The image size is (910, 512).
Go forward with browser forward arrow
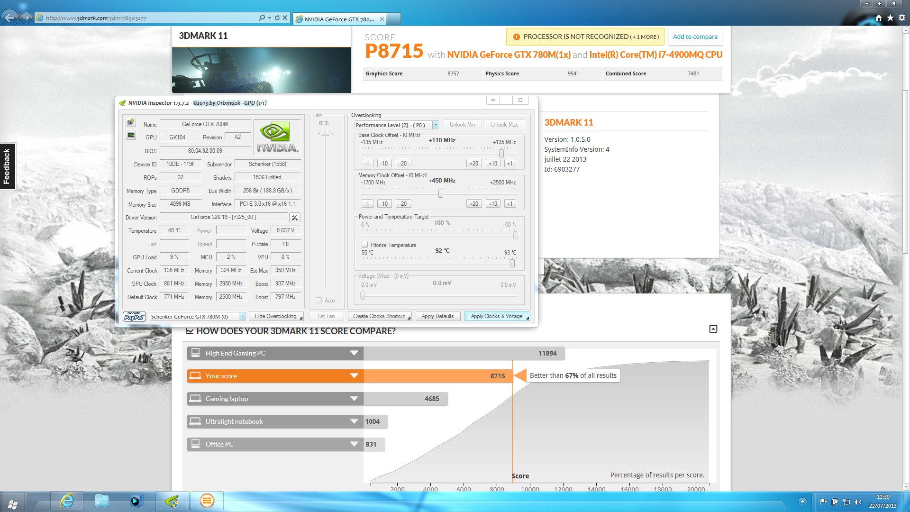click(26, 18)
